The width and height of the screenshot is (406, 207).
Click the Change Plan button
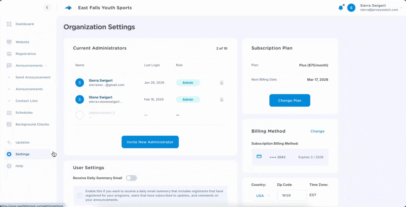(x=290, y=101)
